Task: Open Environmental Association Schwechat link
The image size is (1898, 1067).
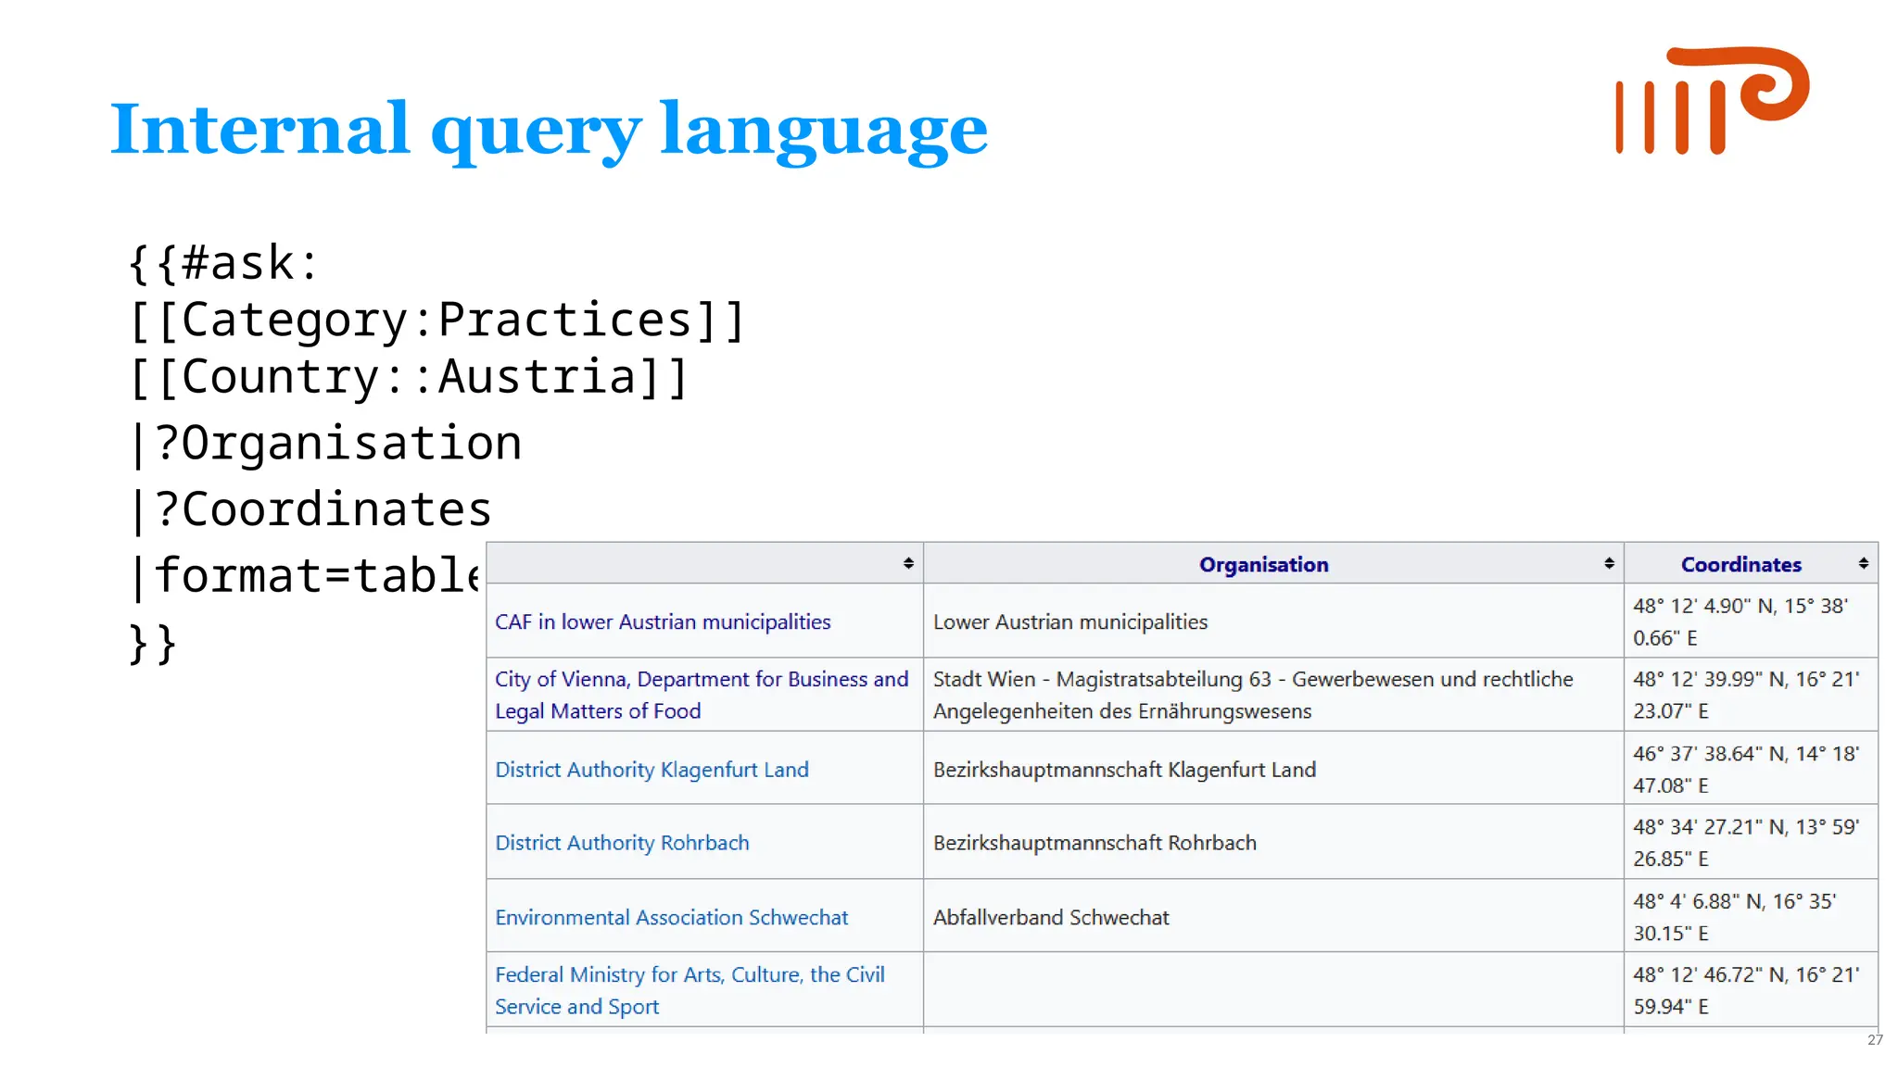Action: (671, 917)
